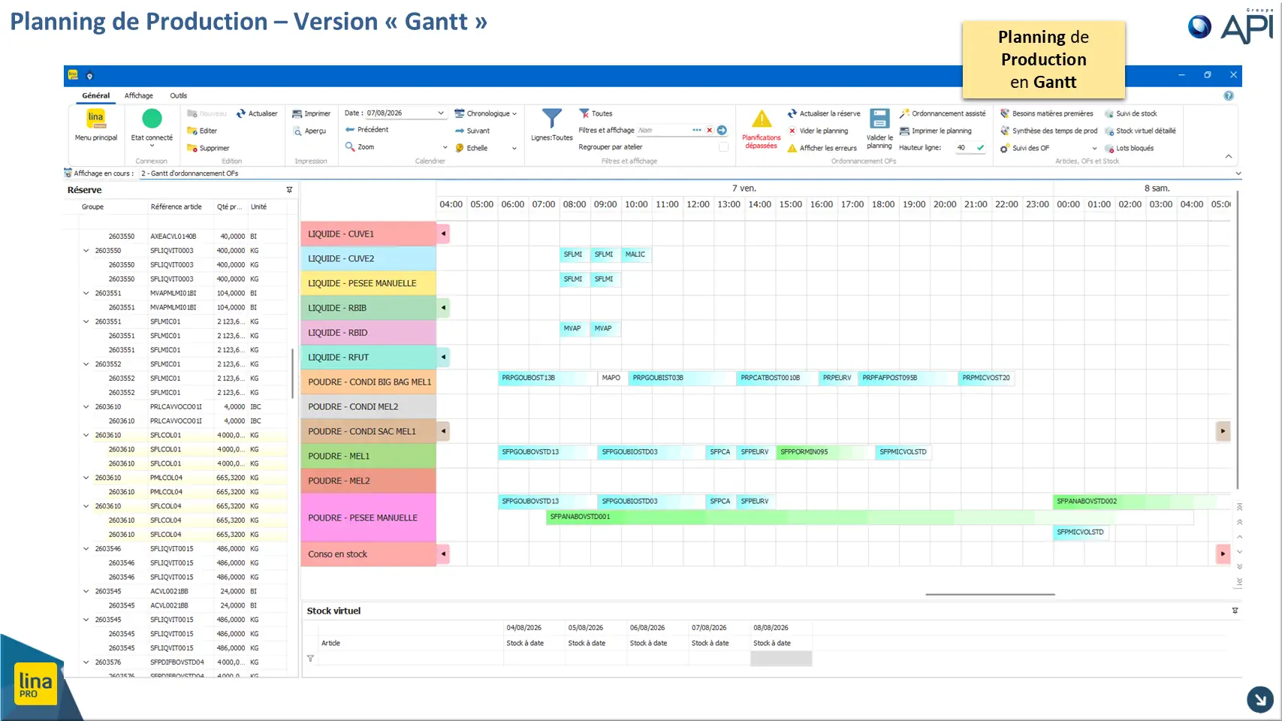Confirm Hauteur ligne with green checkmark
Viewport: 1282px width, 721px height.
click(980, 147)
